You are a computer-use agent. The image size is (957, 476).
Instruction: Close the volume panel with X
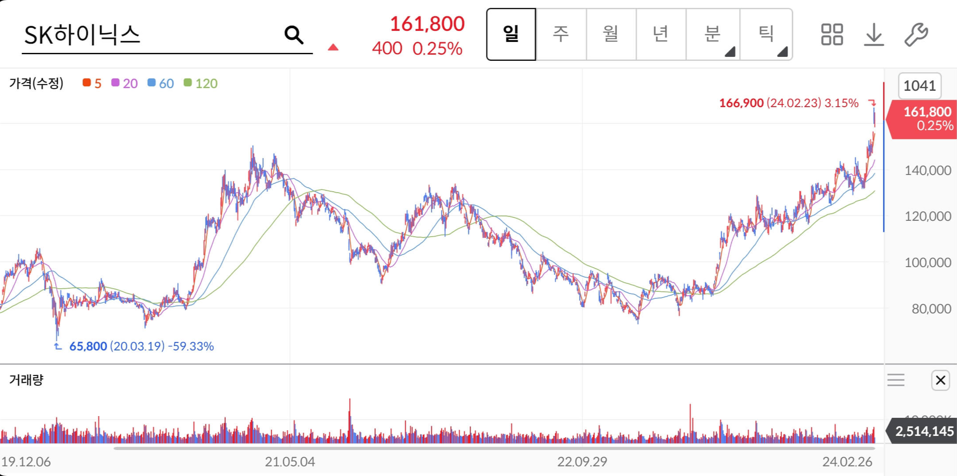(940, 380)
